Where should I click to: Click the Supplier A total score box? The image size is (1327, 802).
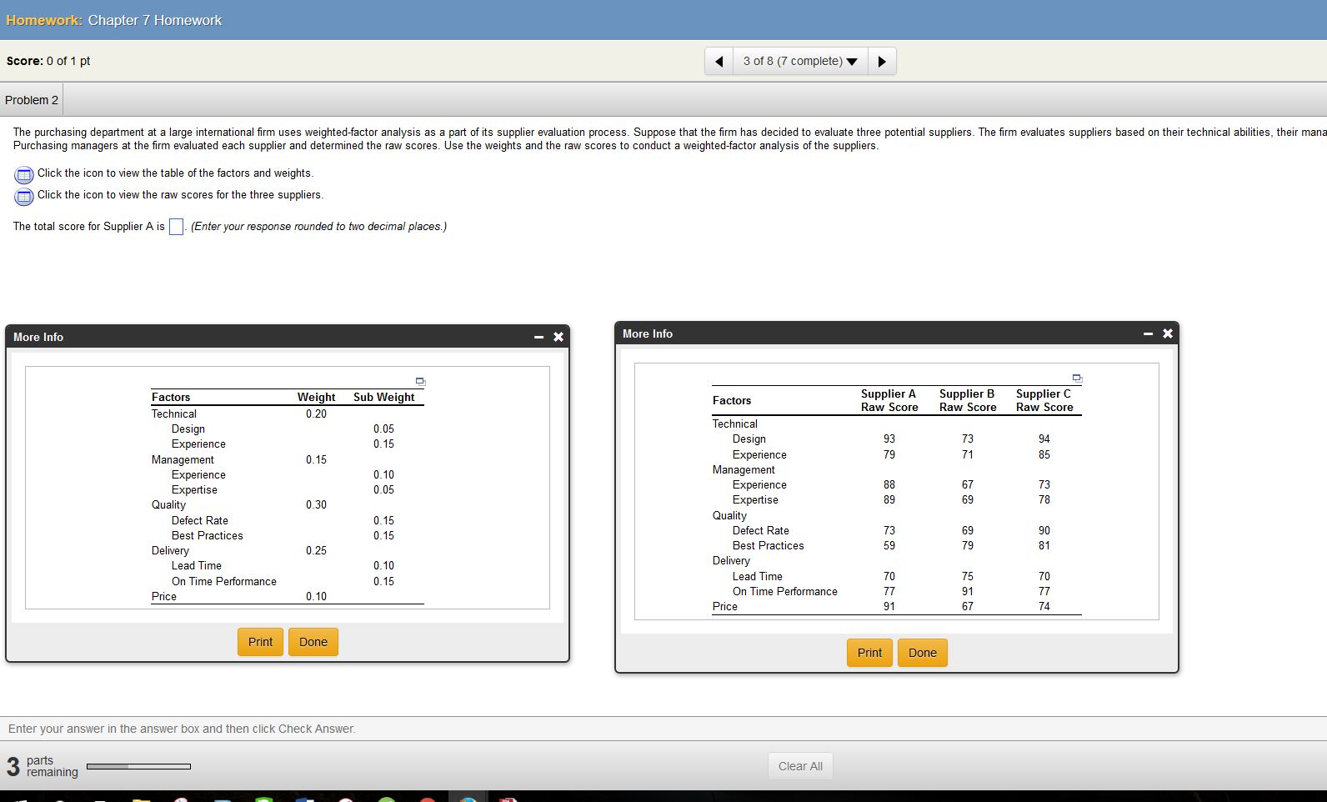click(x=176, y=227)
